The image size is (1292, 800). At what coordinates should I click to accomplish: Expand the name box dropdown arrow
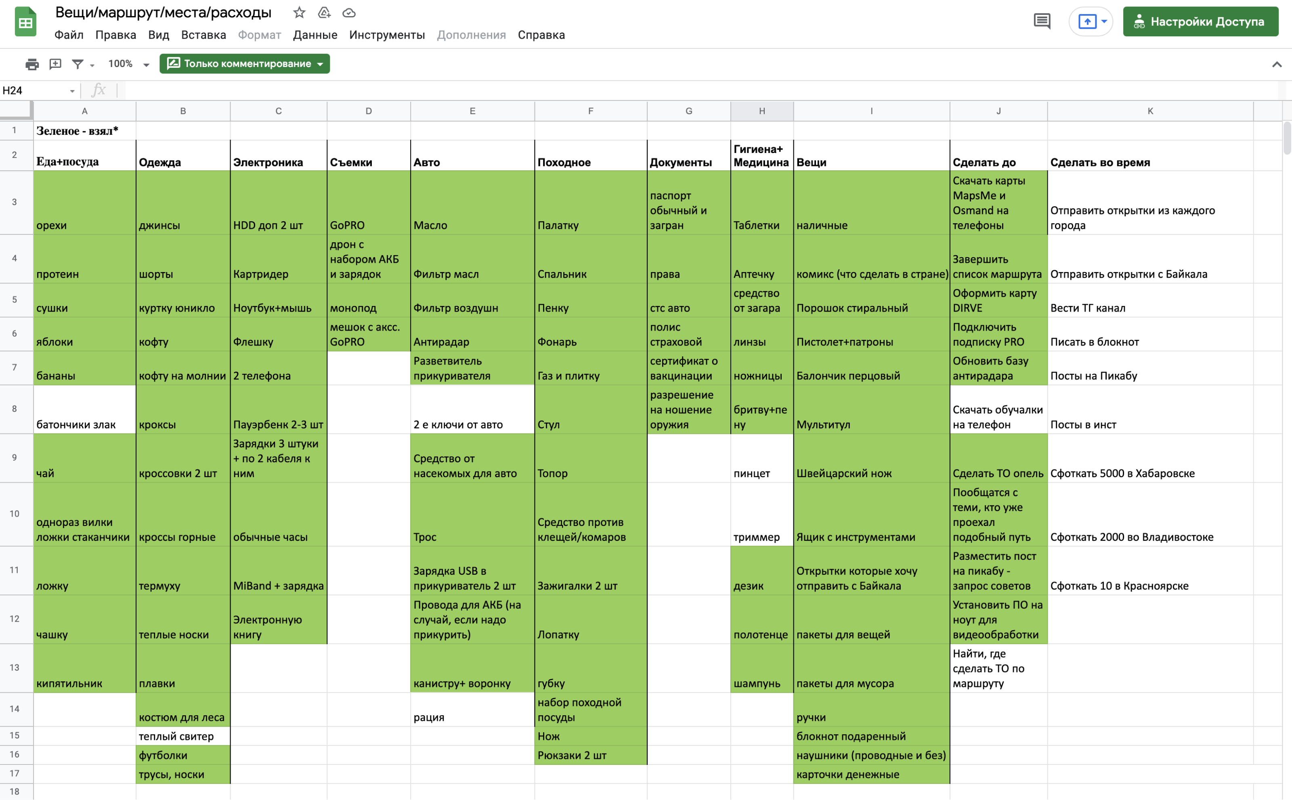click(x=72, y=91)
